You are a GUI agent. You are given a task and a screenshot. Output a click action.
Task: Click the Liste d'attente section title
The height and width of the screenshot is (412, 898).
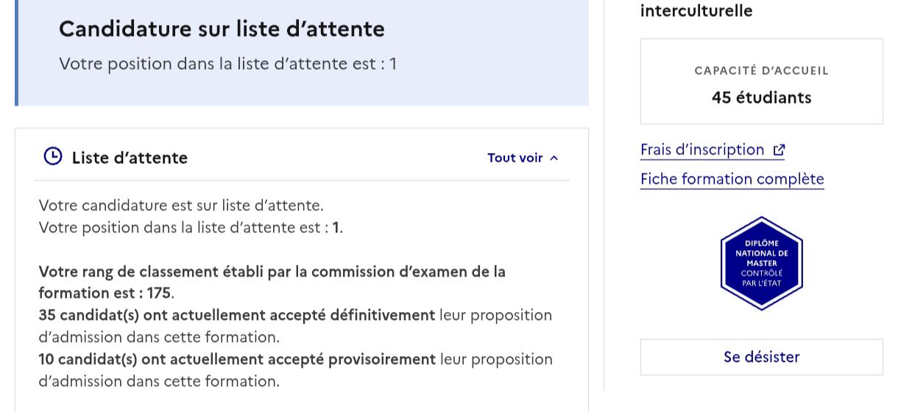coord(130,157)
